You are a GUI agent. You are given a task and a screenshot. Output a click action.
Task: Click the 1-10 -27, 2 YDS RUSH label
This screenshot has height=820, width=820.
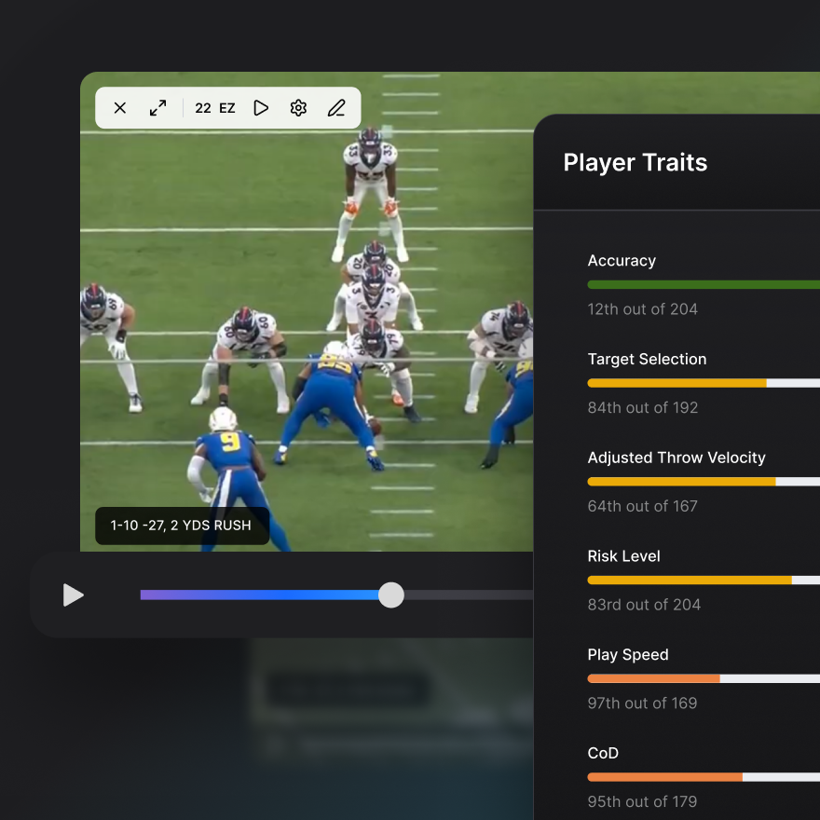coord(182,526)
